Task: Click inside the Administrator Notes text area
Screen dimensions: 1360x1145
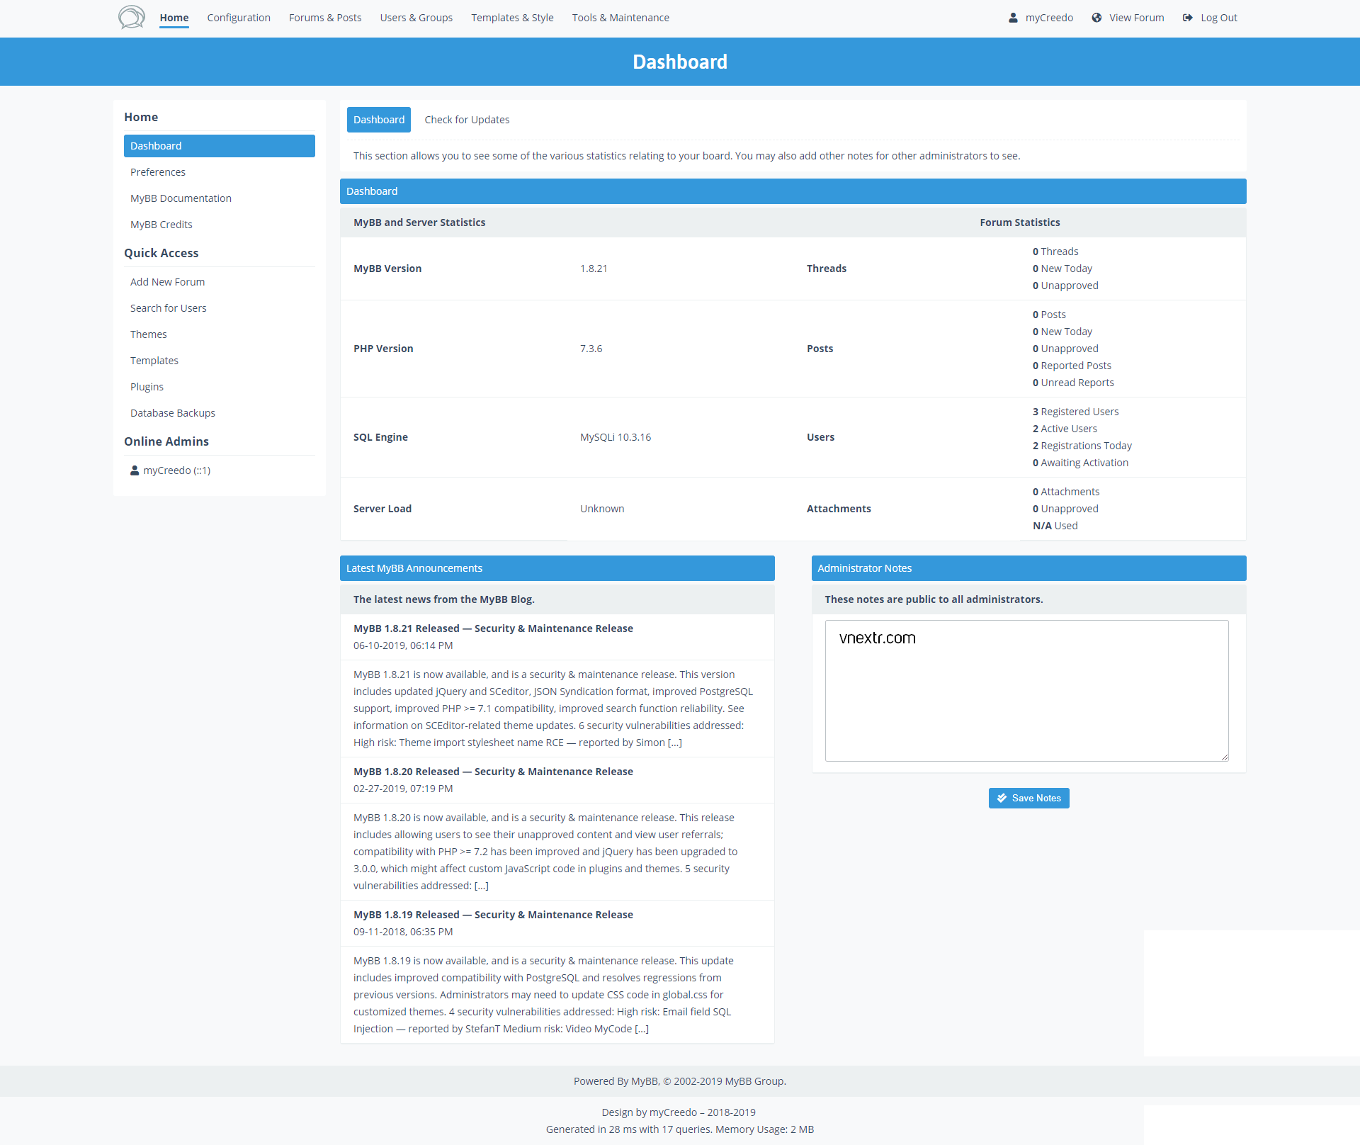Action: [x=1026, y=691]
